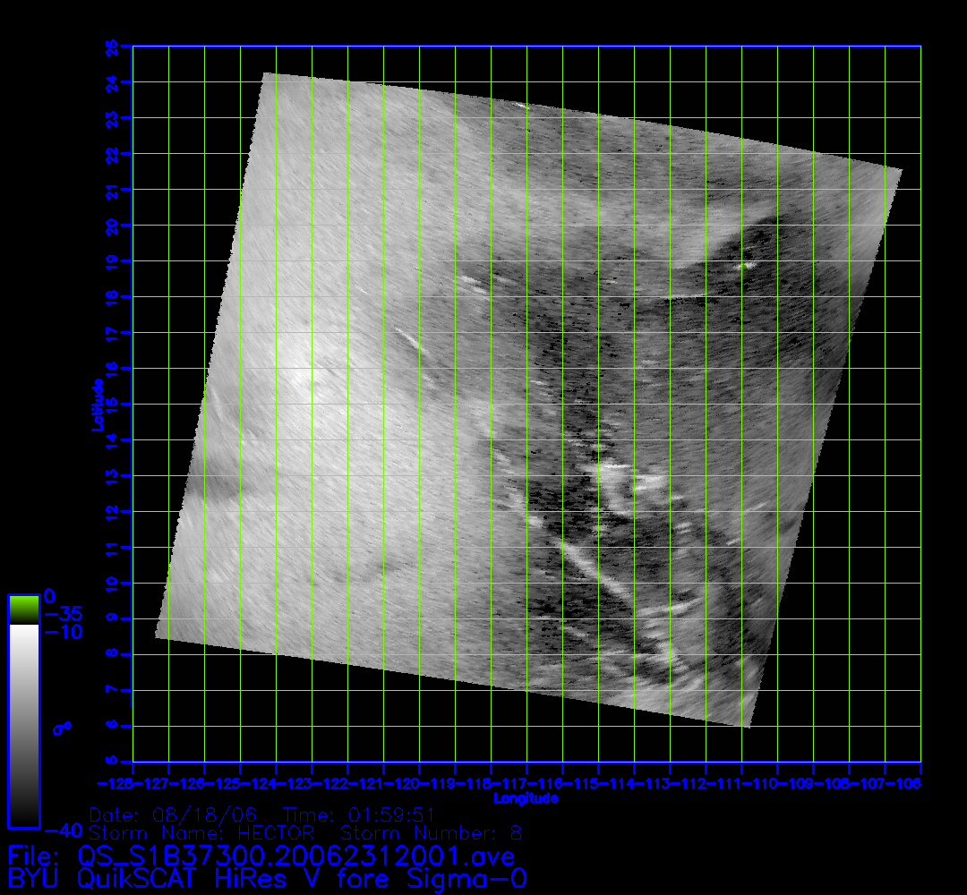Click the 0 label above the color bar
The image size is (967, 895).
click(x=50, y=595)
